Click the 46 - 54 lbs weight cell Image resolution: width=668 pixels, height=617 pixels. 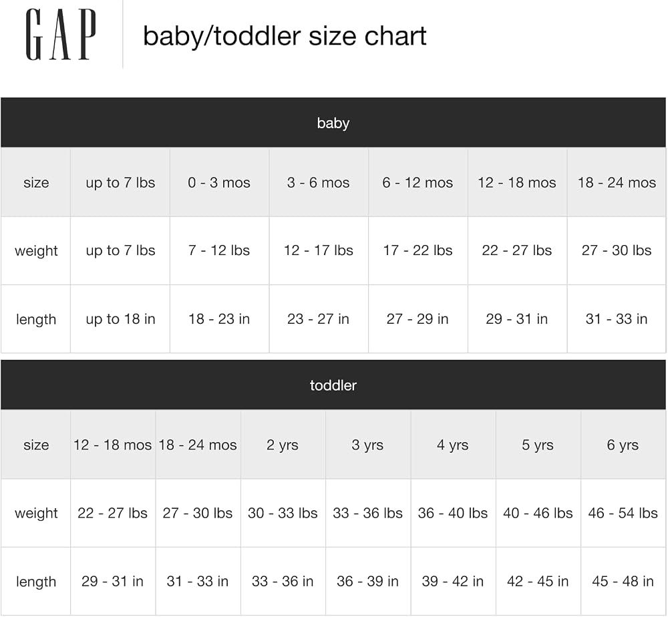click(x=623, y=513)
